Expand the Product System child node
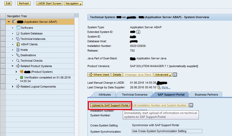Screen dimensions: 232x136 pyautogui.click(x=16, y=72)
